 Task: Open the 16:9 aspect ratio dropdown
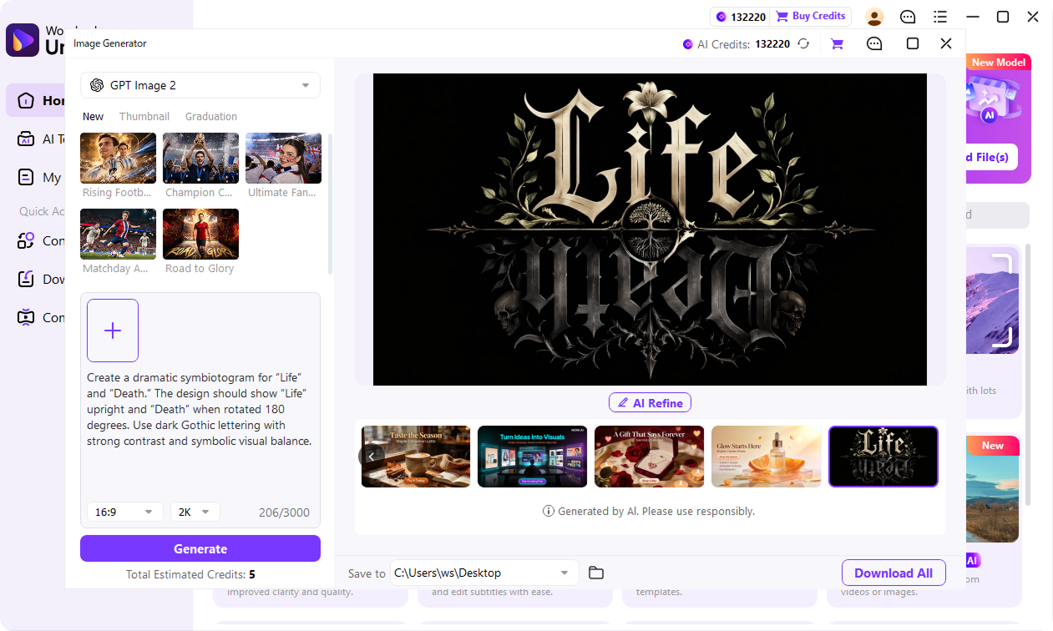[x=125, y=512]
